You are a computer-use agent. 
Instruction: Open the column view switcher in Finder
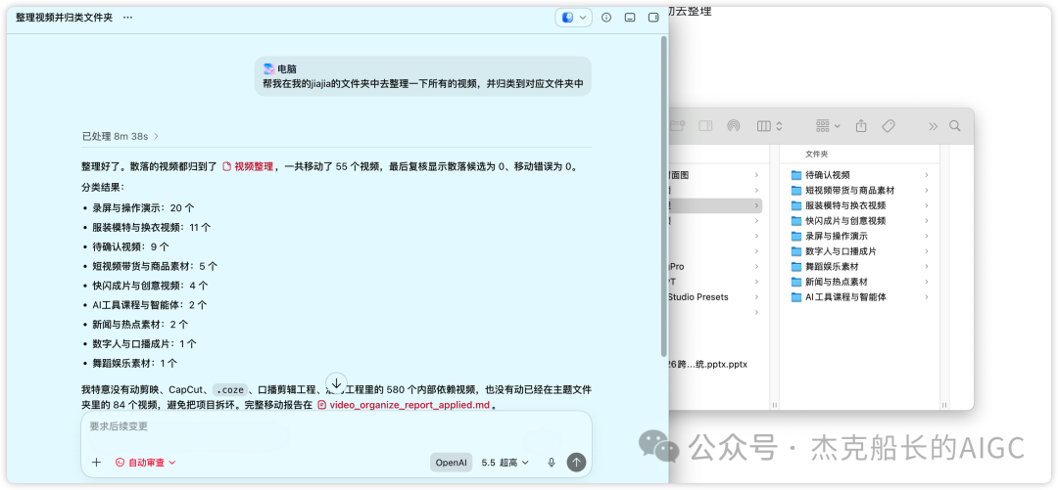(769, 126)
